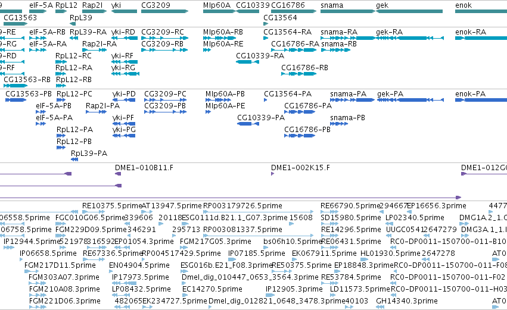Screen dimensions: 507x310
Task: Select transcript label CG13564-RA
Action: [x=287, y=32]
